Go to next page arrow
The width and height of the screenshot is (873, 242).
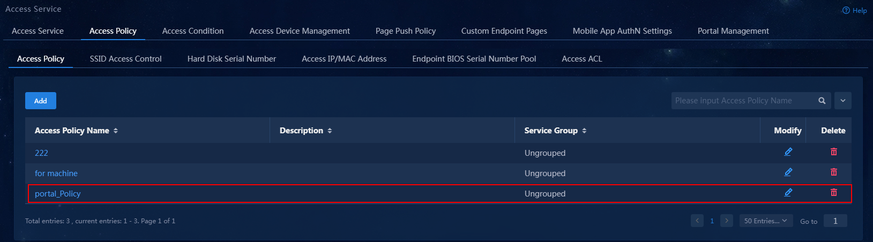click(x=727, y=221)
